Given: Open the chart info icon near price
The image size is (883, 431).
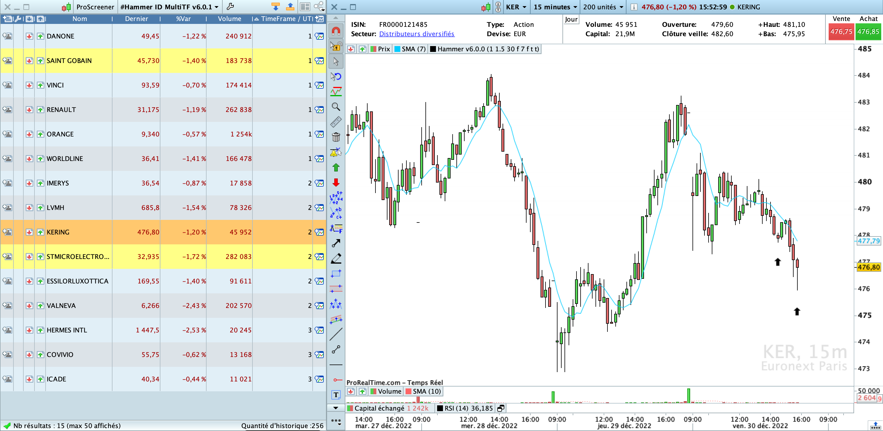Looking at the screenshot, I should 634,7.
